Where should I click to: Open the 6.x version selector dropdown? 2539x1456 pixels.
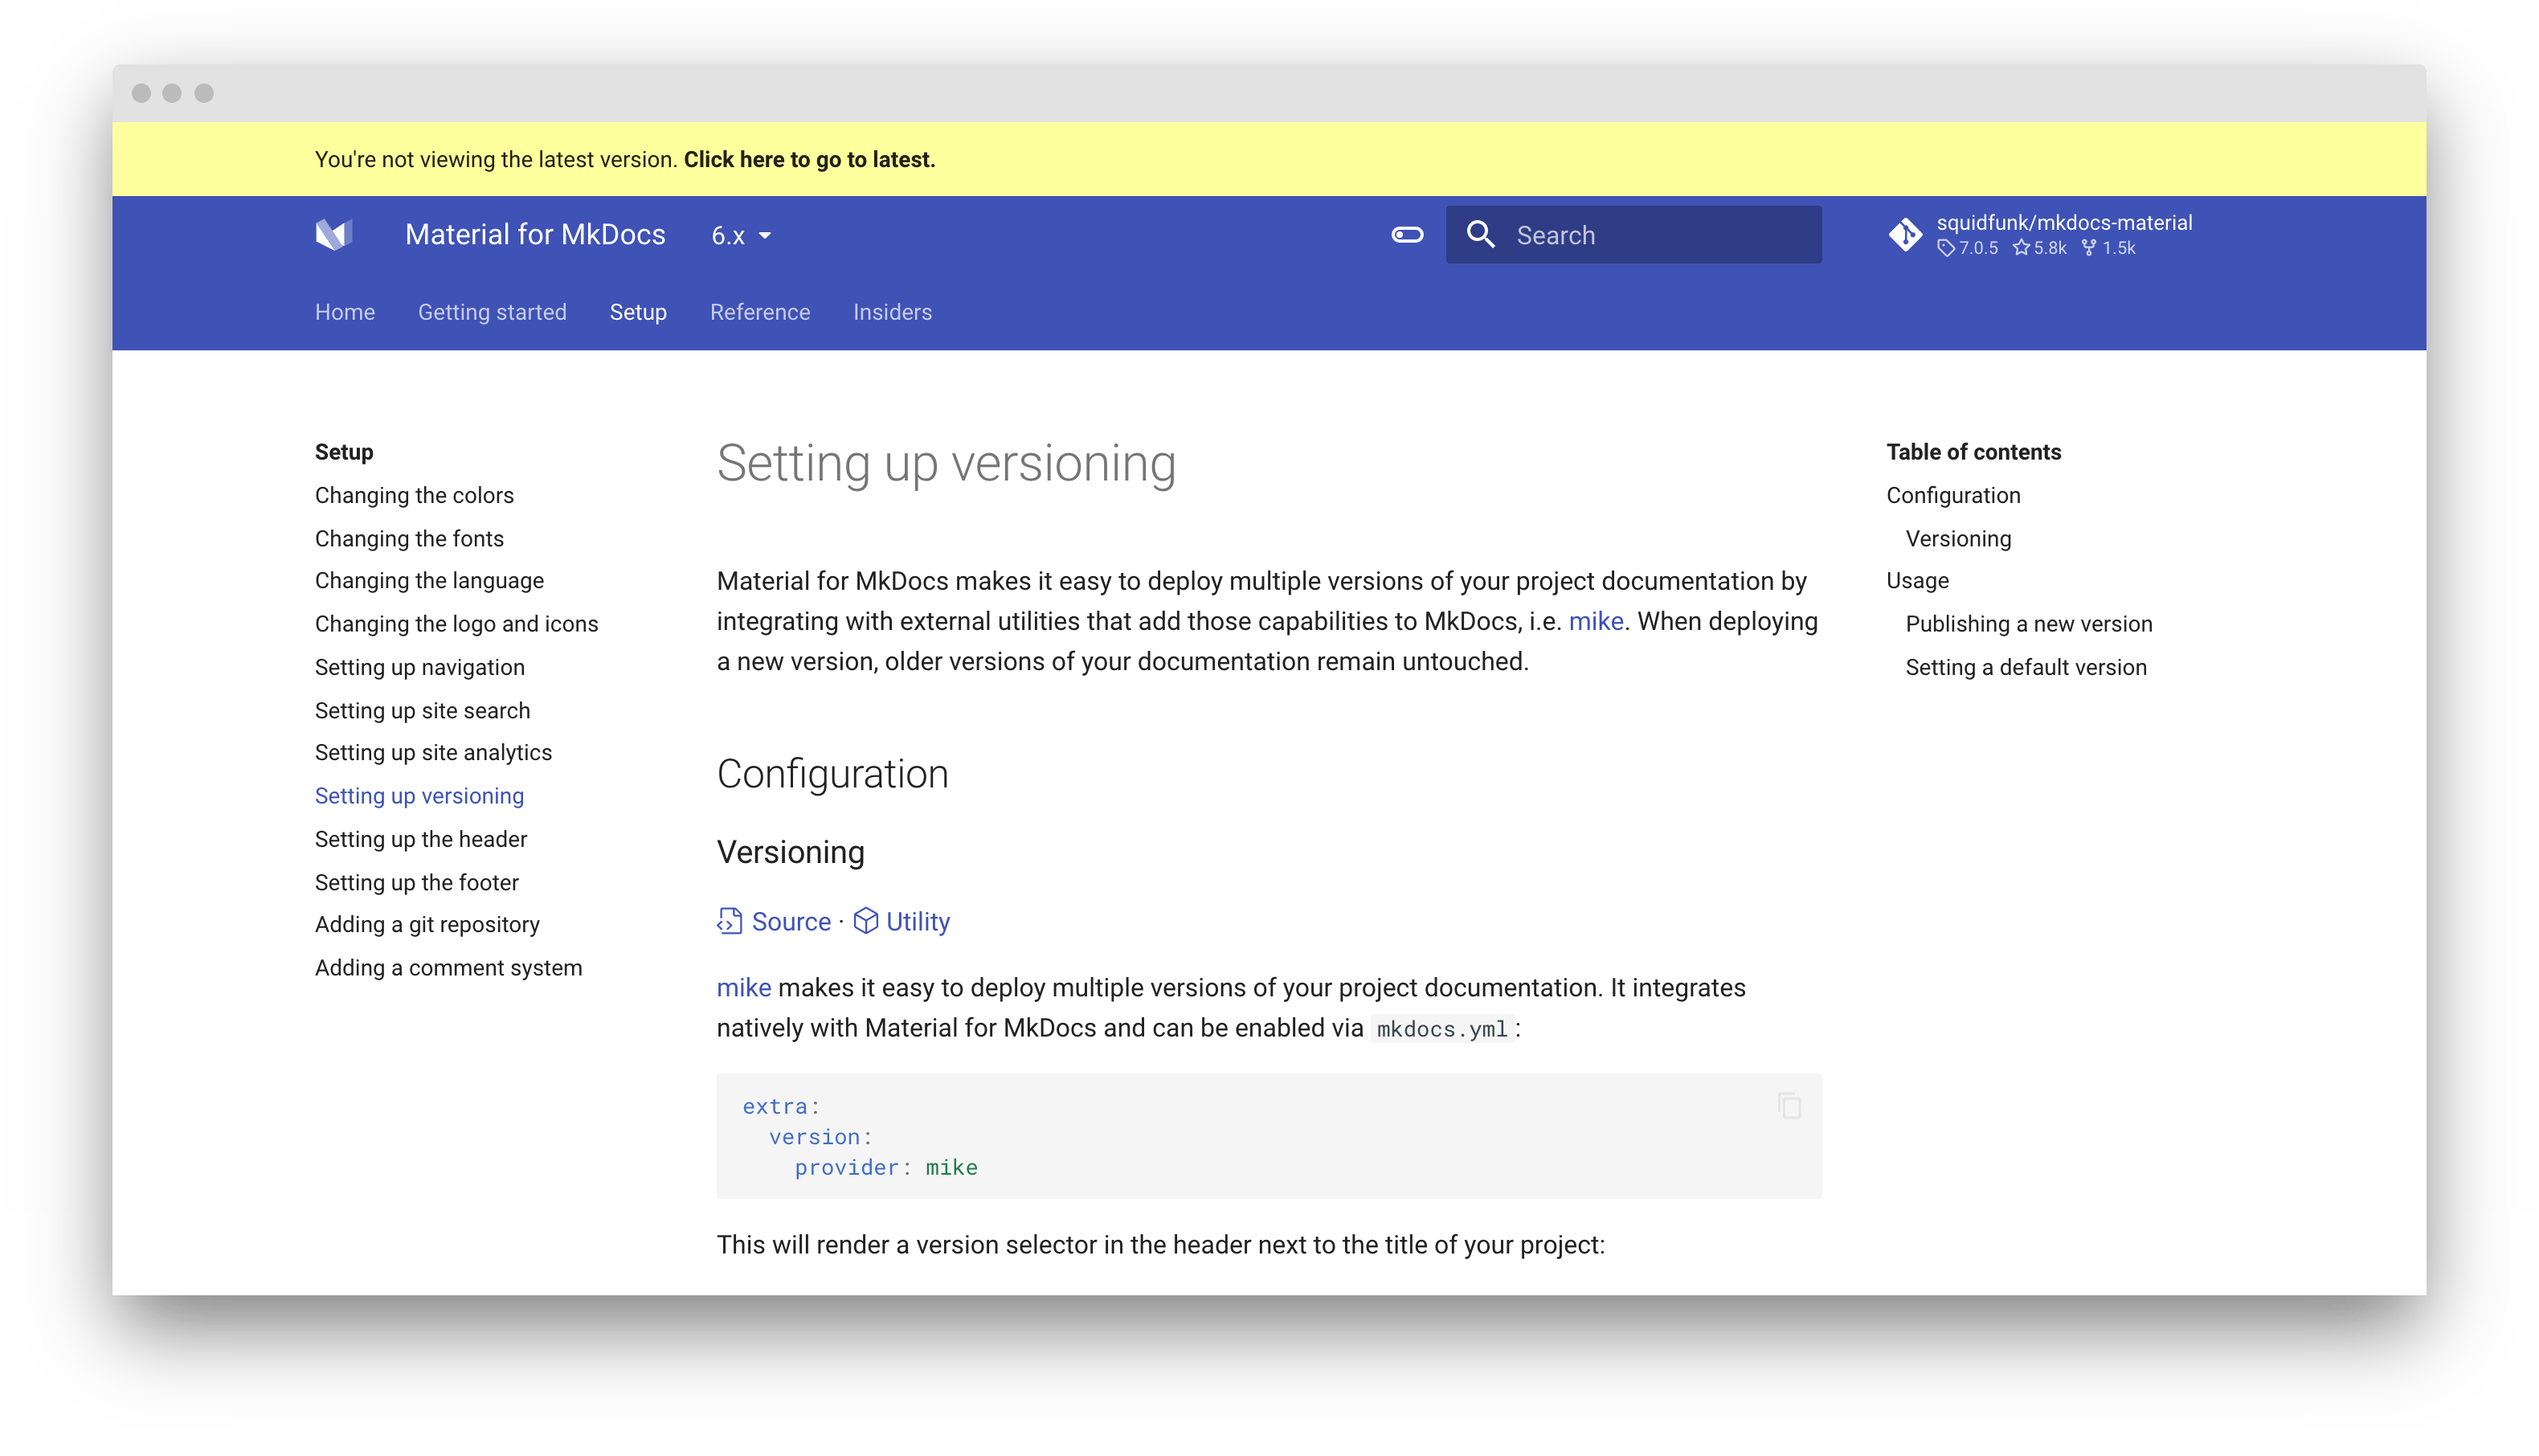click(x=741, y=236)
